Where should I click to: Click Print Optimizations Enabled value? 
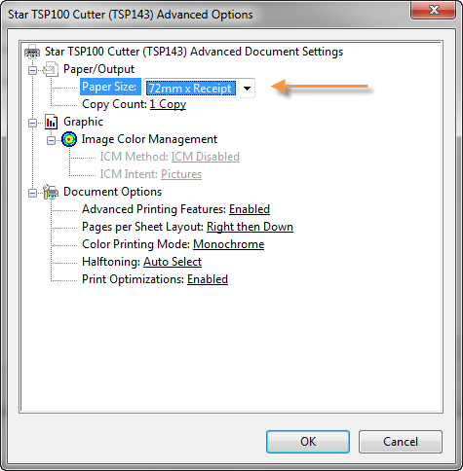click(208, 279)
